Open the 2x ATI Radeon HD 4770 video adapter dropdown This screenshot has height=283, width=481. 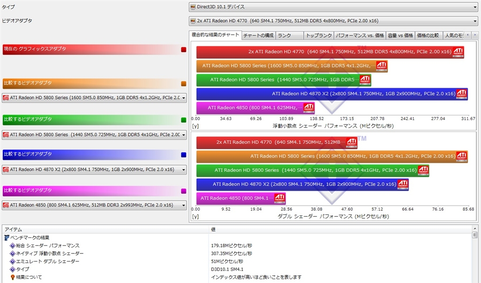click(334, 21)
